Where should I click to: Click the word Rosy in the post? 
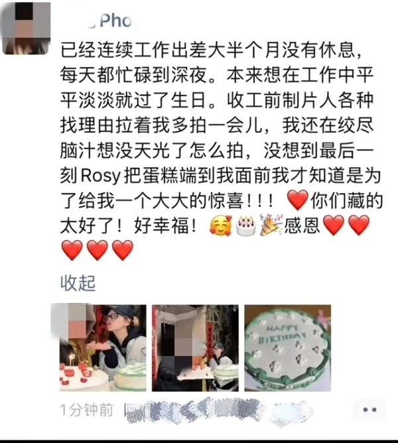(101, 176)
